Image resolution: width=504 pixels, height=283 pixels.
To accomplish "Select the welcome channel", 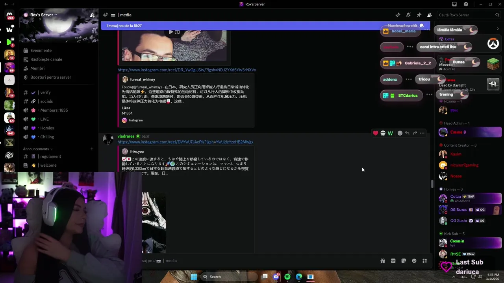I will (59, 165).
